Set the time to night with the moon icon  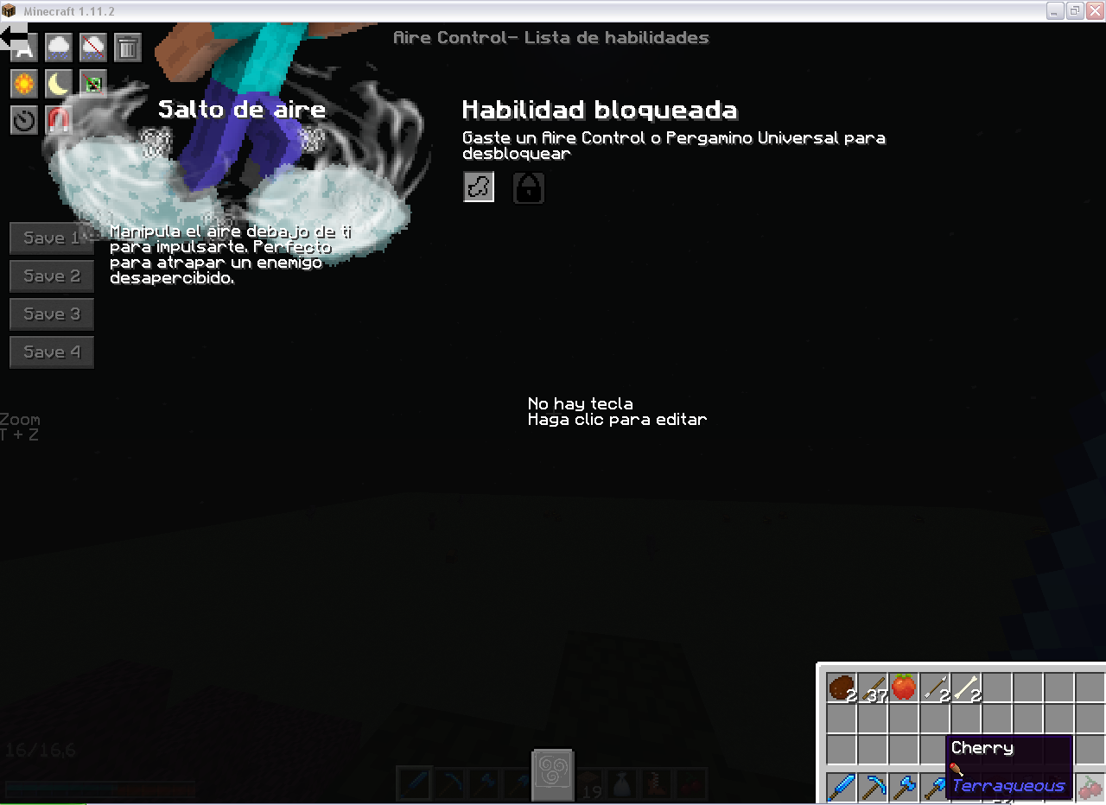click(58, 83)
